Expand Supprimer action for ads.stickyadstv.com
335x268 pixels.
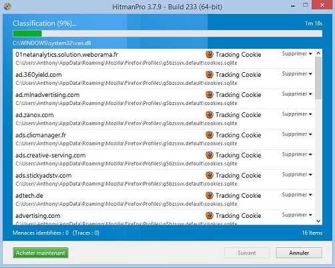click(297, 174)
